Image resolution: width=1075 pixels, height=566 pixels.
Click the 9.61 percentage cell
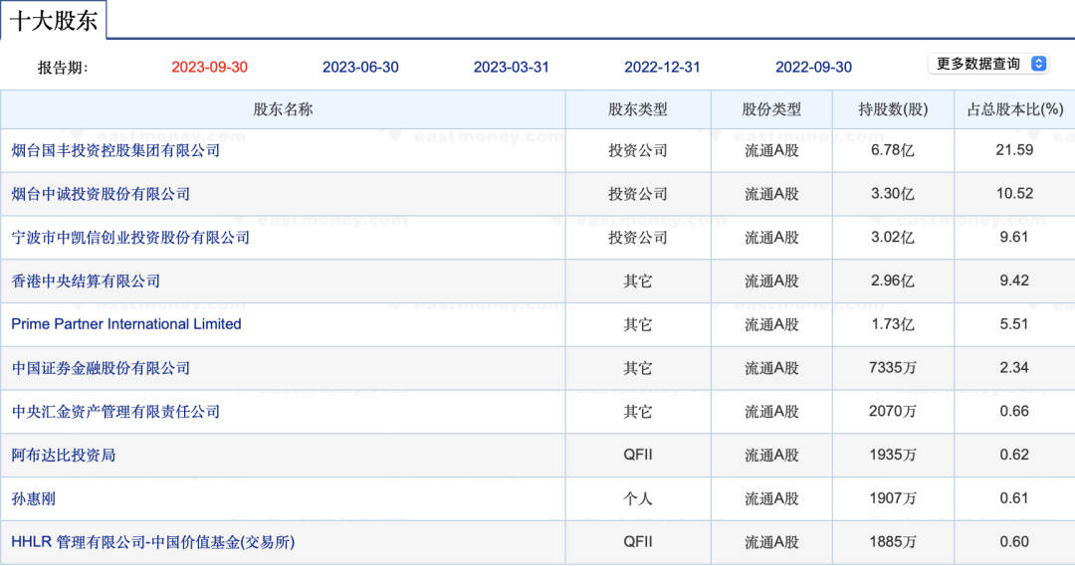pyautogui.click(x=1014, y=237)
